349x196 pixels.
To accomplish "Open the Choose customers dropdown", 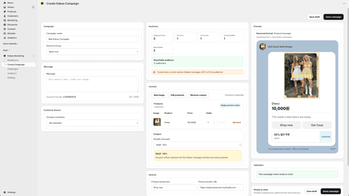I will (92, 123).
